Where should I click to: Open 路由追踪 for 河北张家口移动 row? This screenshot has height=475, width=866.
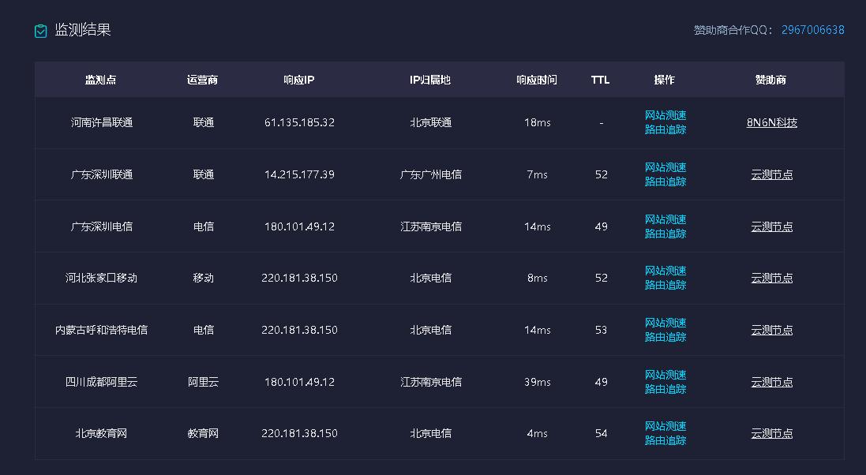(665, 285)
